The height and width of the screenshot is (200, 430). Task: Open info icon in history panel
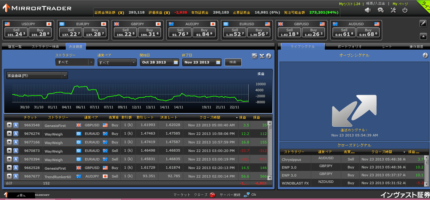click(x=269, y=56)
